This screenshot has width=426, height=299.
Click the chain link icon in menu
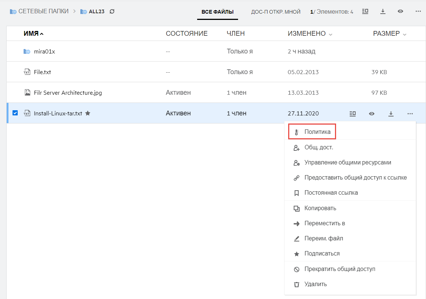tap(297, 178)
